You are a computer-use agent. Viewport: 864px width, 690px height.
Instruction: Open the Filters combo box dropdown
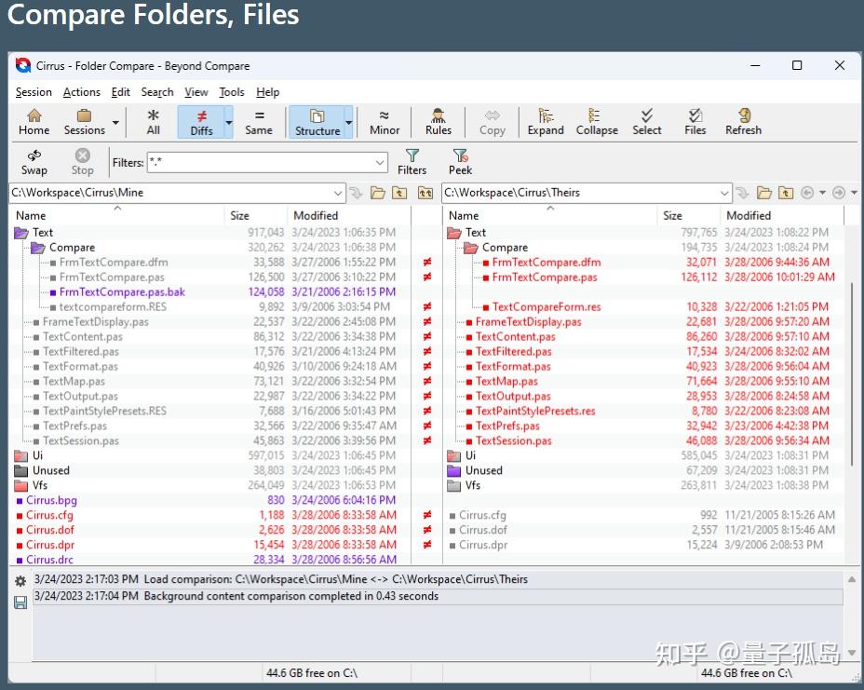pos(380,163)
